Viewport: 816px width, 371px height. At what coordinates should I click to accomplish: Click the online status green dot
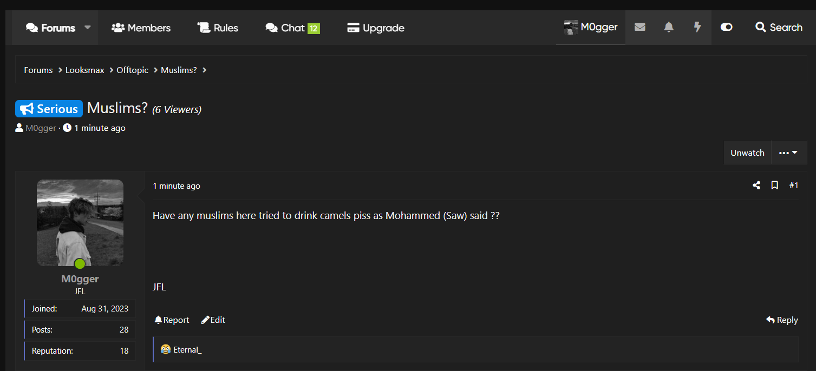pyautogui.click(x=80, y=264)
